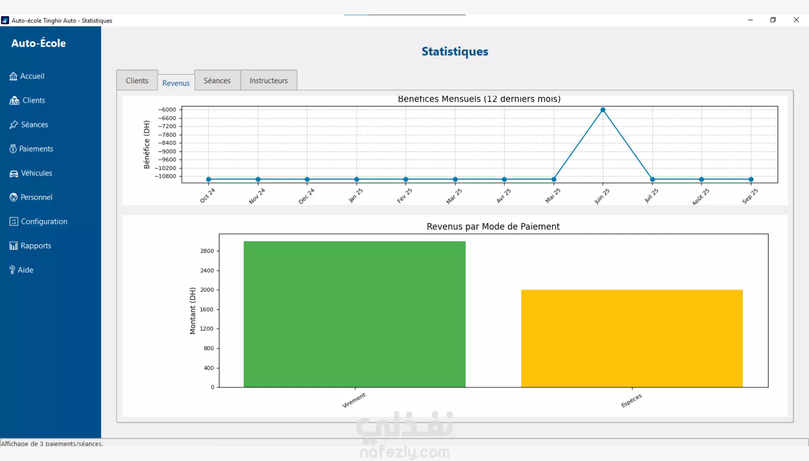Click the Juin 25 peak data point
This screenshot has height=461, width=809.
(x=603, y=110)
